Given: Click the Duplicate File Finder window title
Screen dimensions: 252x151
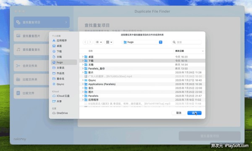Looking at the screenshot, I should [x=152, y=11].
